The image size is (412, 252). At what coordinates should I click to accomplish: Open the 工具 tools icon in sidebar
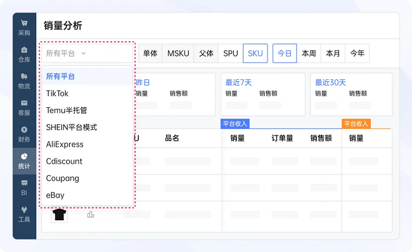(x=24, y=209)
